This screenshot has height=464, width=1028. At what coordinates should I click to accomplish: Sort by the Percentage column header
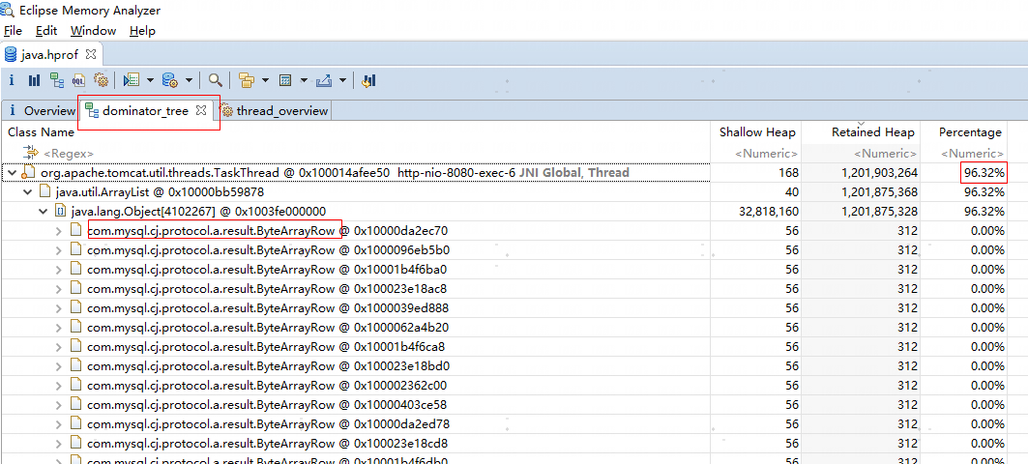[x=964, y=132]
